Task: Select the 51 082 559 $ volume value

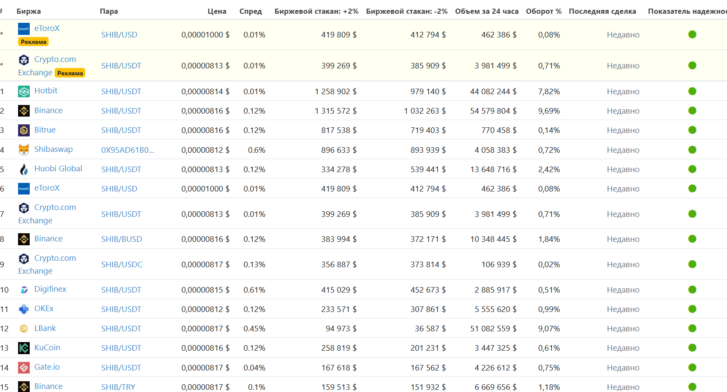Action: (493, 329)
